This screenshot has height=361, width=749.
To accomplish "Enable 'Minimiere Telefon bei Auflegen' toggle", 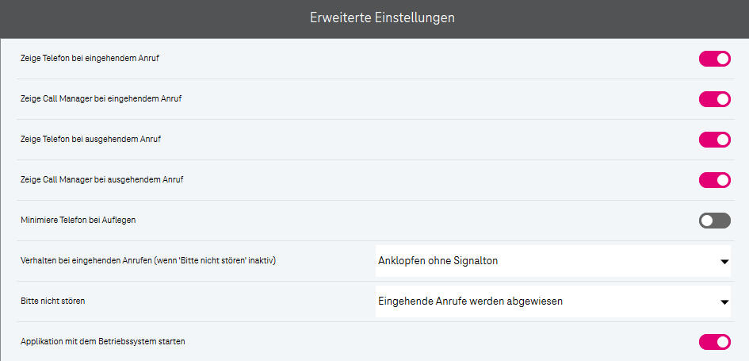I will coord(714,221).
